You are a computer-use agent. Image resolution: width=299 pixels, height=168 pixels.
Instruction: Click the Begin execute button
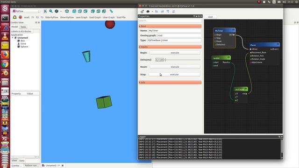175,53
